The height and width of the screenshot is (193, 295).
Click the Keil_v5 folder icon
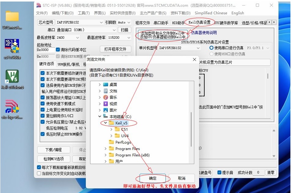111,123
